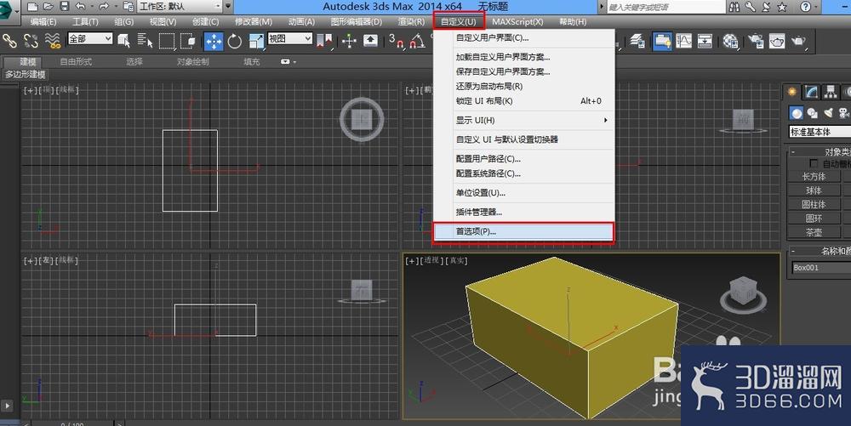Click the wrench Subscription Center icon

(x=750, y=7)
